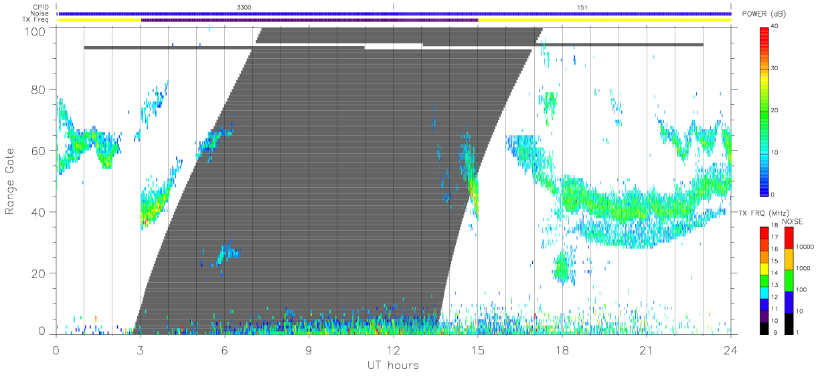Select the CPID value 151

(582, 7)
